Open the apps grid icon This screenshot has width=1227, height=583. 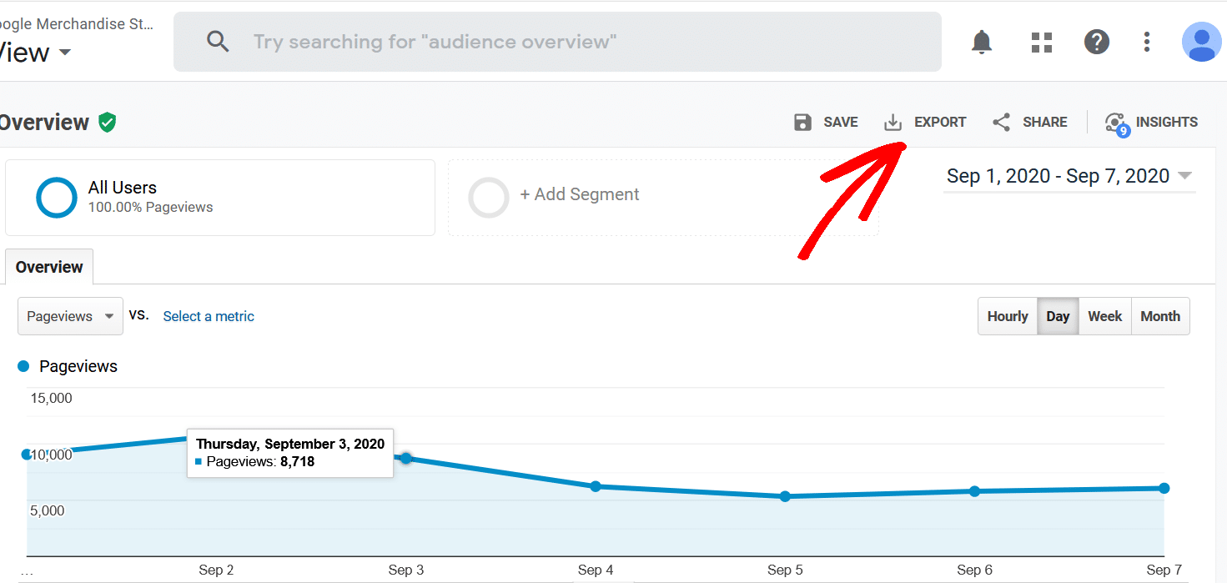click(x=1042, y=42)
